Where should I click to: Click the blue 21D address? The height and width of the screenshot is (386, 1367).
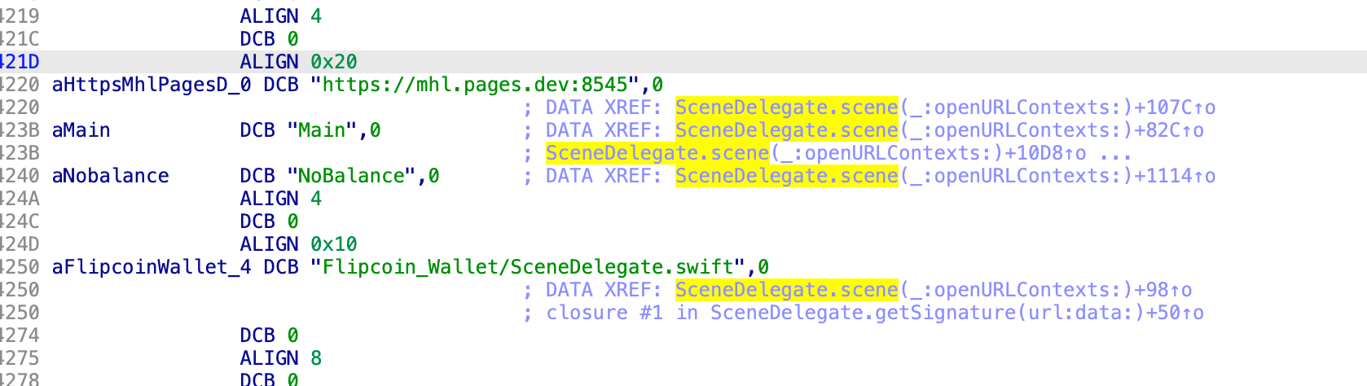point(20,62)
